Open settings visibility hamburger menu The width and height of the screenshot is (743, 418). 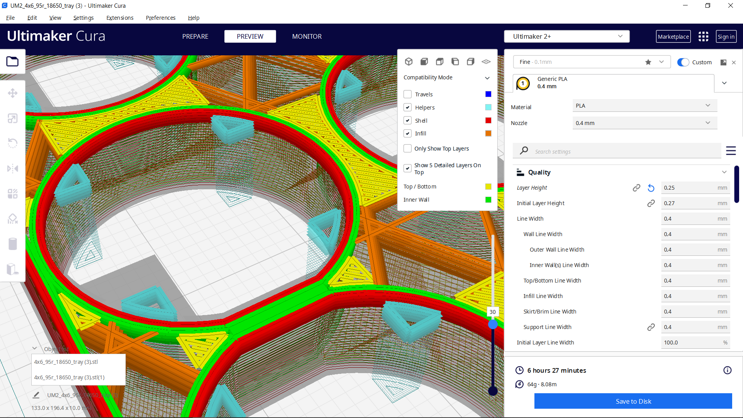point(731,151)
